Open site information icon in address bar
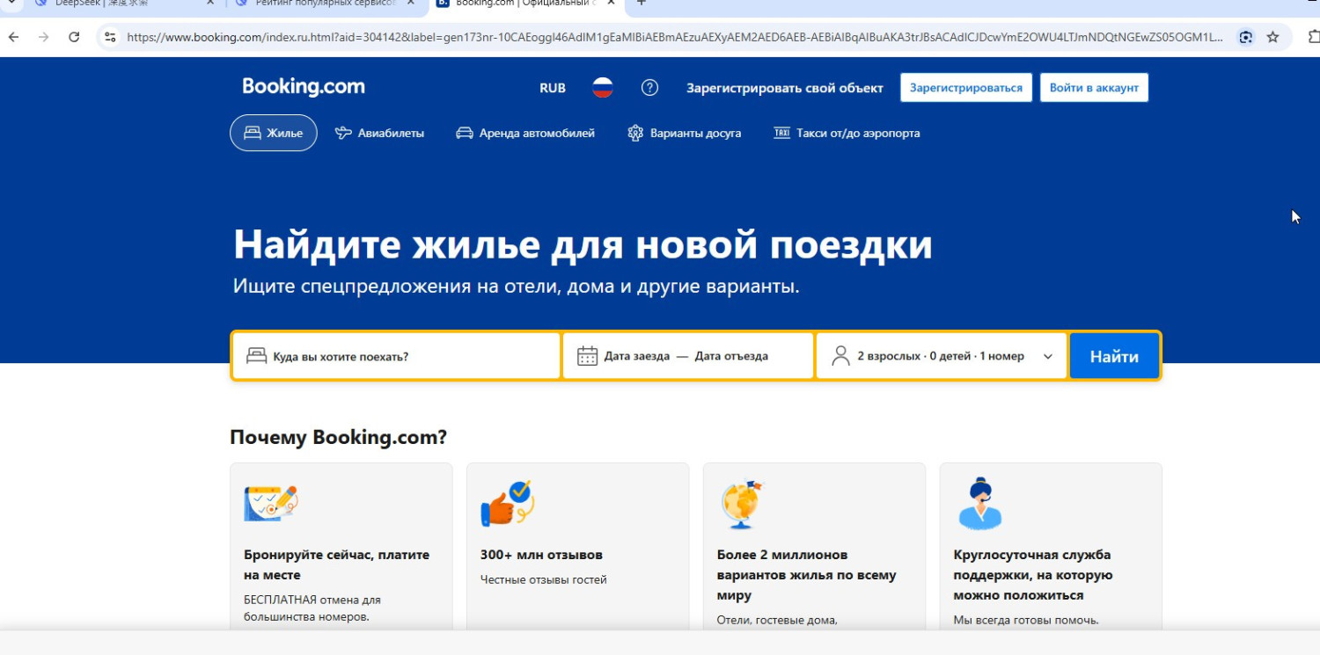This screenshot has height=655, width=1320. [110, 37]
